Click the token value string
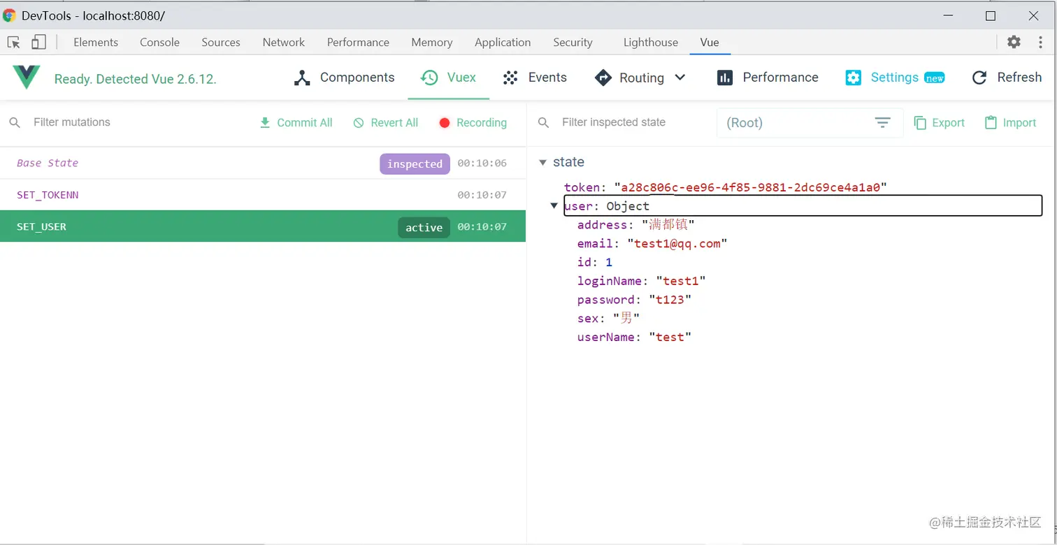 (x=750, y=187)
